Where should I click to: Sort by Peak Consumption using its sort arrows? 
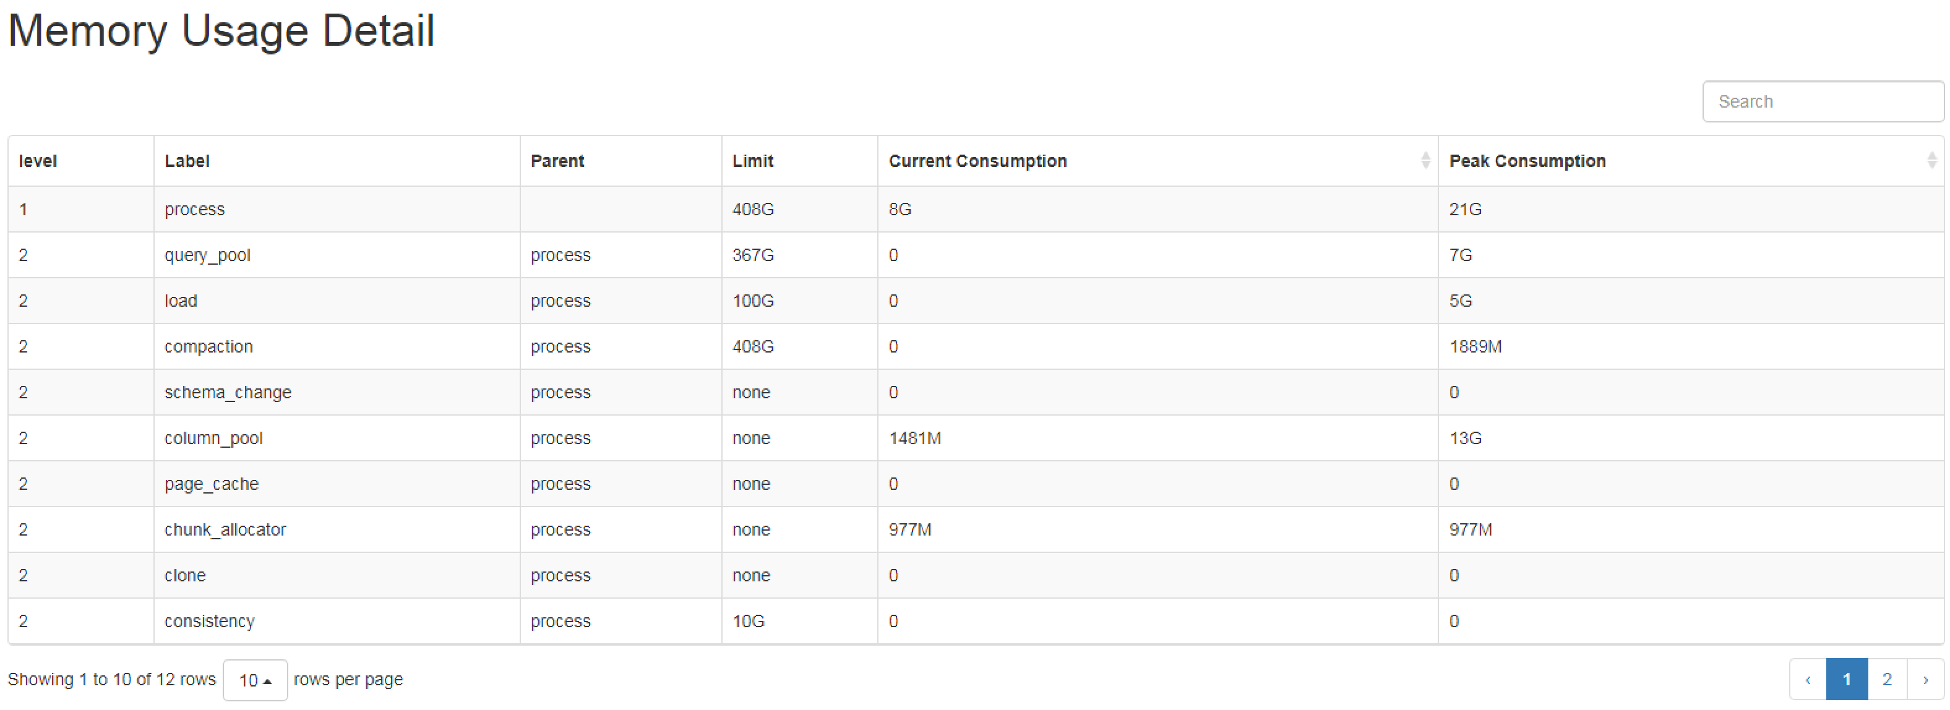[1931, 160]
